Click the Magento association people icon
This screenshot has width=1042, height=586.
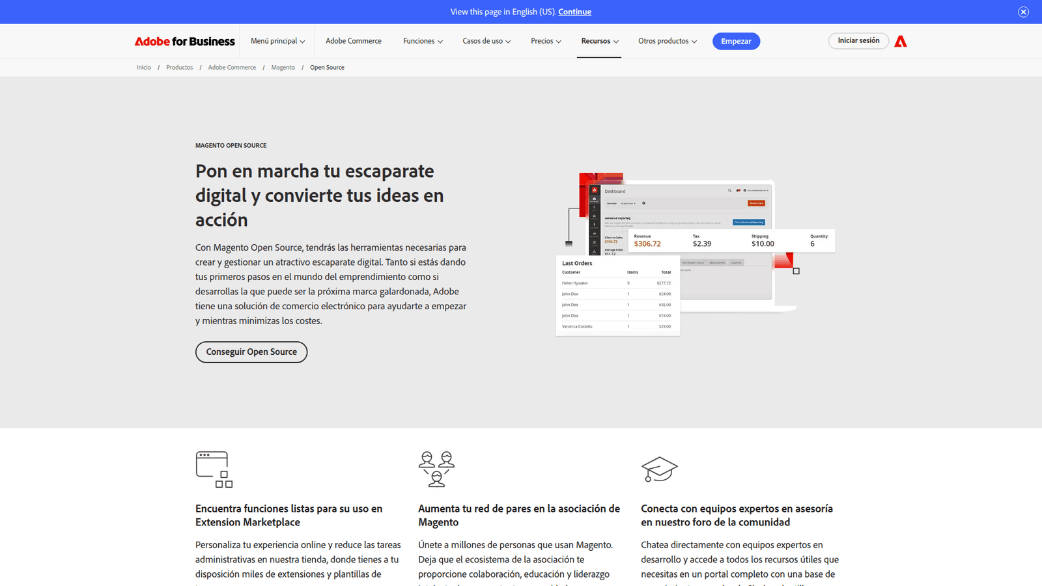[x=436, y=469]
